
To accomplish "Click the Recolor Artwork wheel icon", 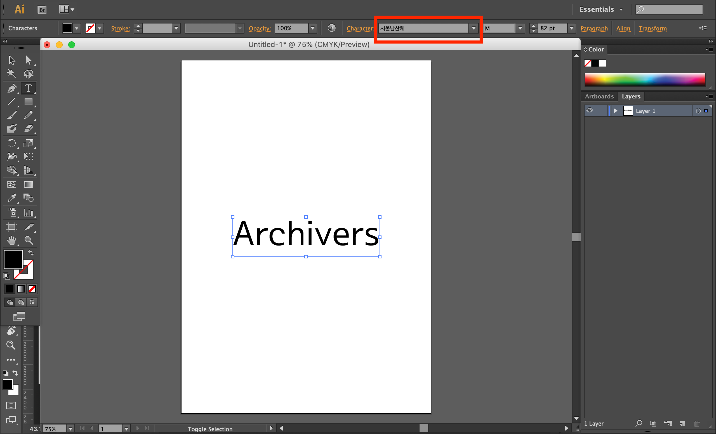I will 331,28.
